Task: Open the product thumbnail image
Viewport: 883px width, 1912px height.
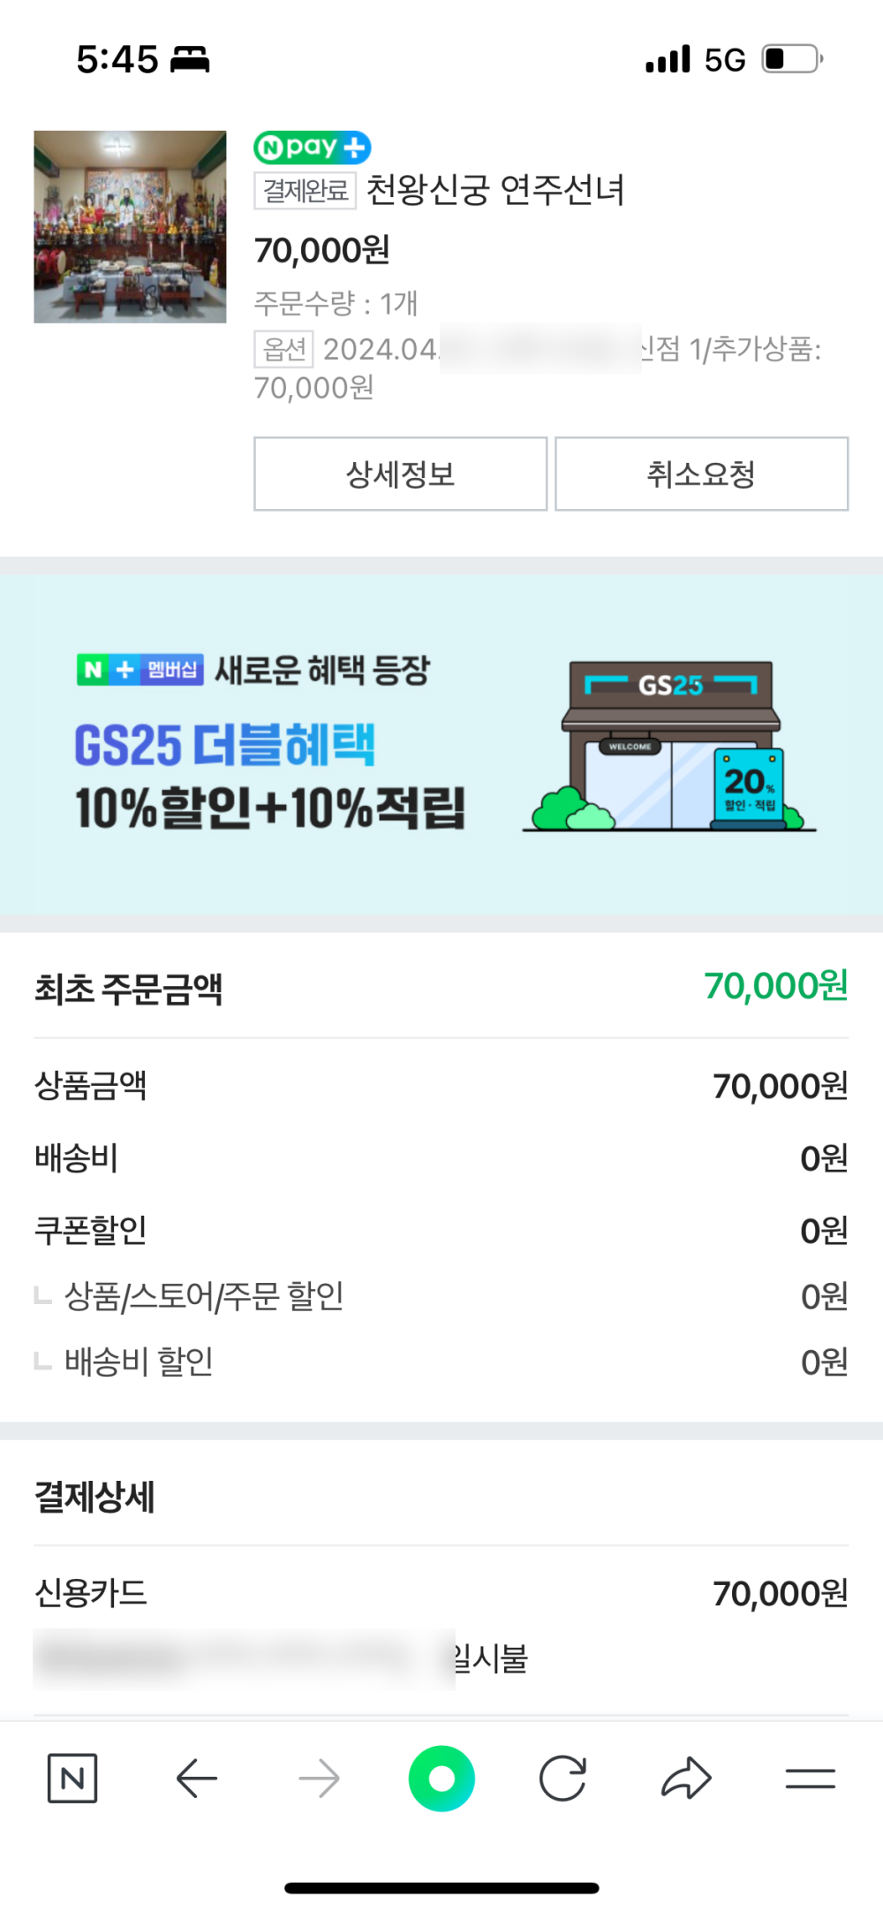Action: [x=130, y=227]
